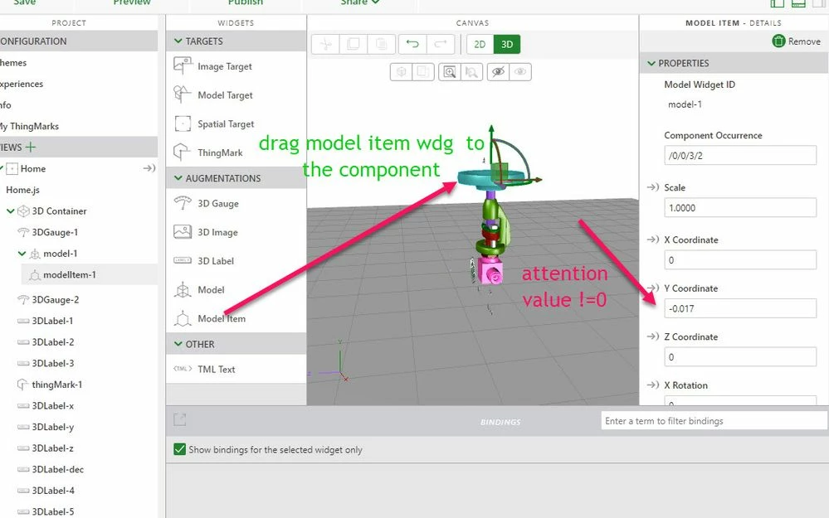The height and width of the screenshot is (518, 829).
Task: Click the binding arrow next to X Coordinate
Action: tap(653, 240)
